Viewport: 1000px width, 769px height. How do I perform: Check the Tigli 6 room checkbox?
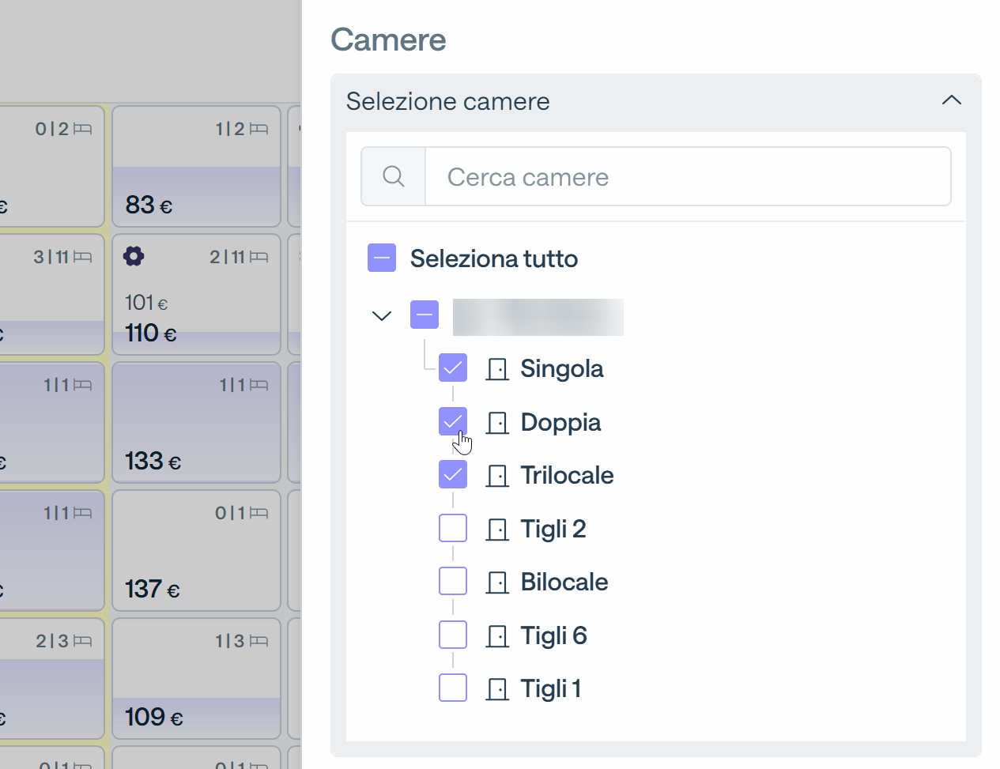[453, 635]
